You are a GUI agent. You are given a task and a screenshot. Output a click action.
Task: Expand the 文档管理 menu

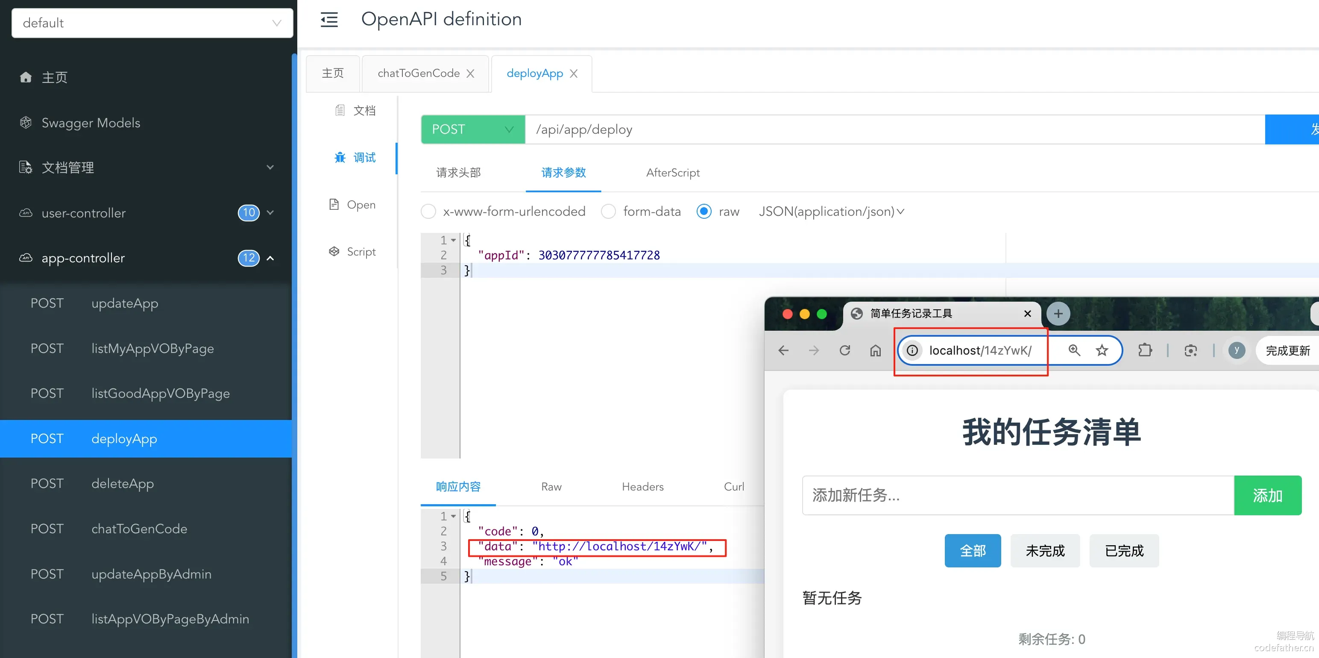click(270, 167)
